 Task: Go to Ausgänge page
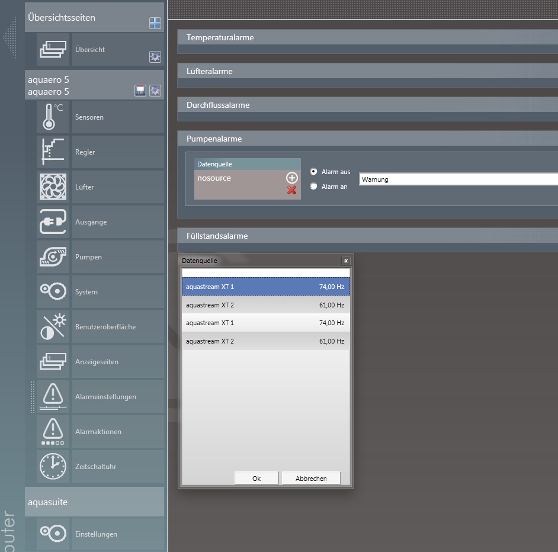118,222
